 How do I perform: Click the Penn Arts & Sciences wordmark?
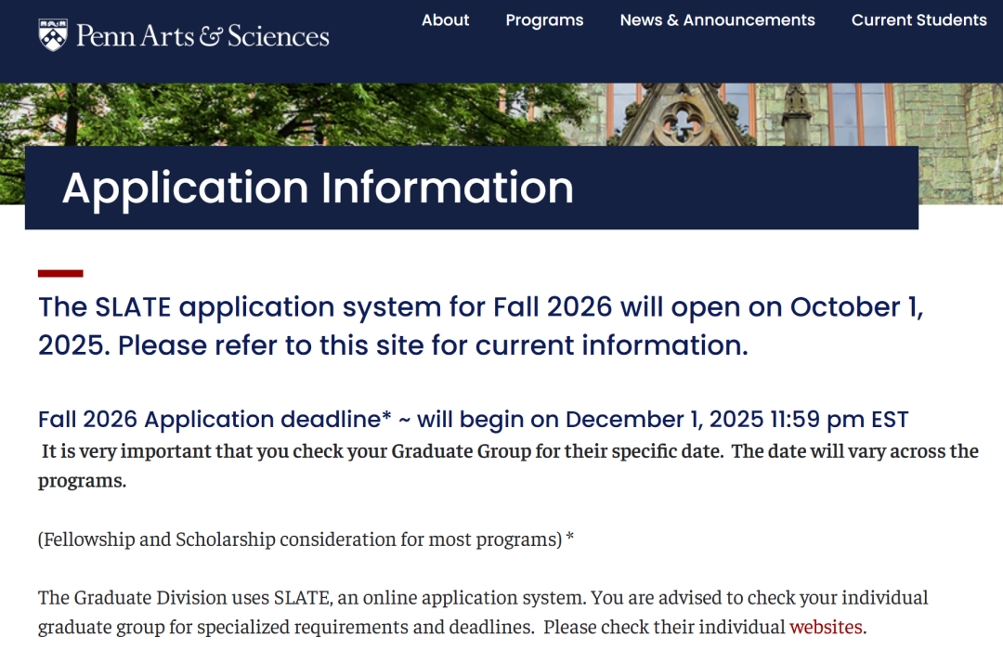click(202, 36)
